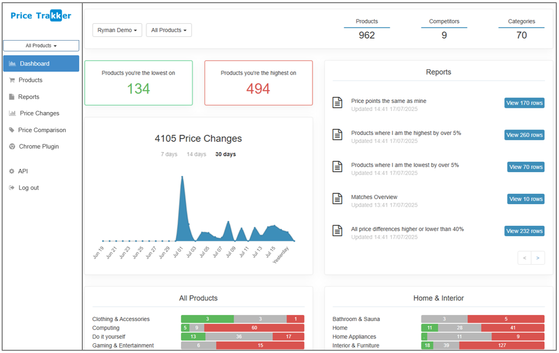559x353 pixels.
Task: Click red bar 60 for Computing
Action: [x=254, y=328]
